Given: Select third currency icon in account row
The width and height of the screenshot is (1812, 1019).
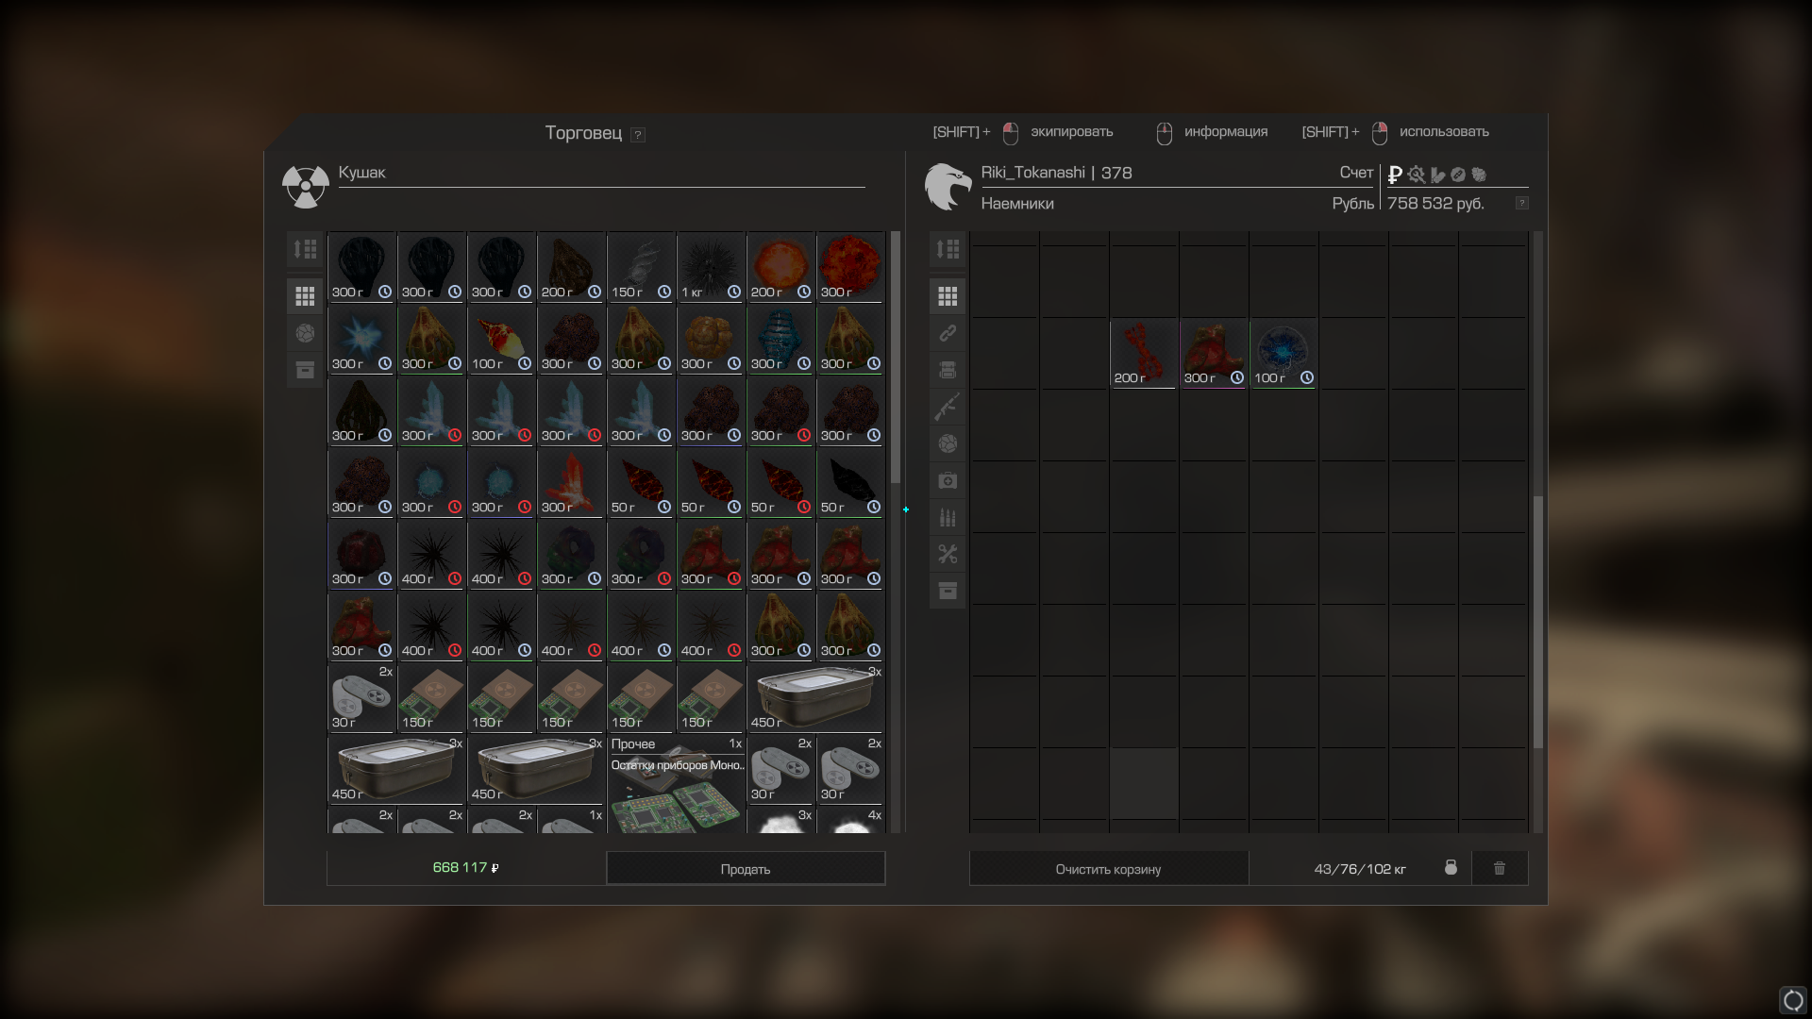Looking at the screenshot, I should (x=1437, y=175).
